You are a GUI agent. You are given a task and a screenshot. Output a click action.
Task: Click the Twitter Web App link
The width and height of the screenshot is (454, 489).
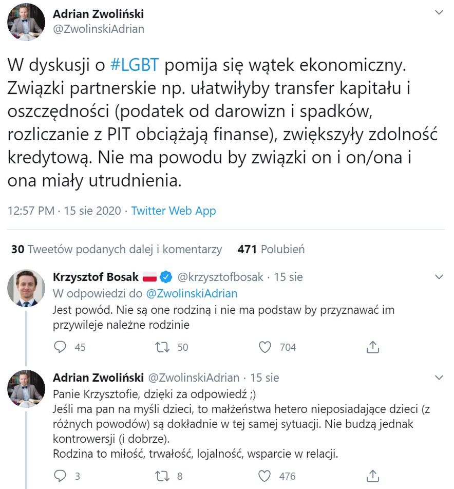174,211
